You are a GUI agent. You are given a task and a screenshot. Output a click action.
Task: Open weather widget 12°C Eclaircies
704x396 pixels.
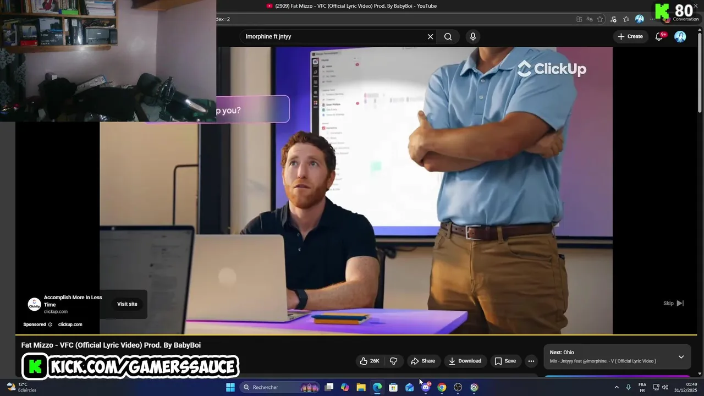click(22, 387)
